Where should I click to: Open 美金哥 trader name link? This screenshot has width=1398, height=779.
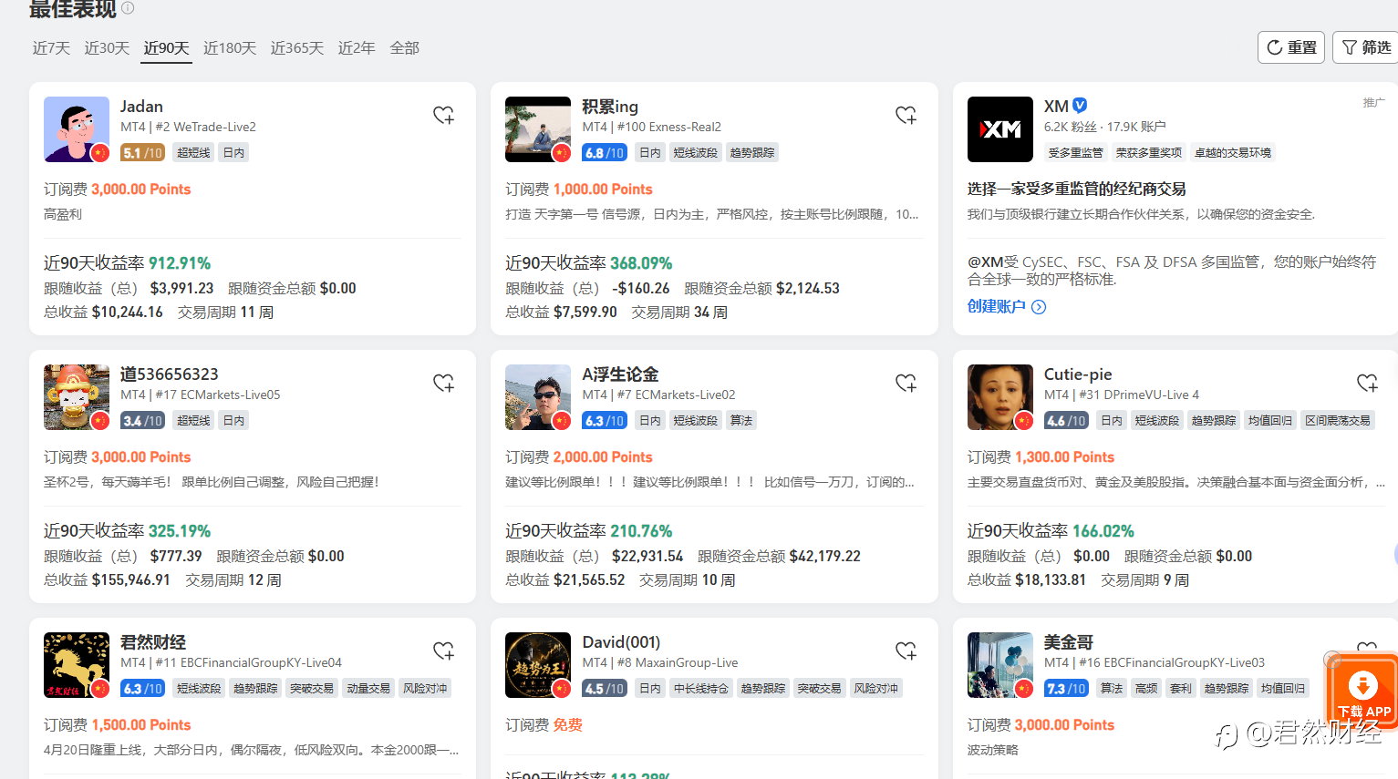[x=1069, y=642]
